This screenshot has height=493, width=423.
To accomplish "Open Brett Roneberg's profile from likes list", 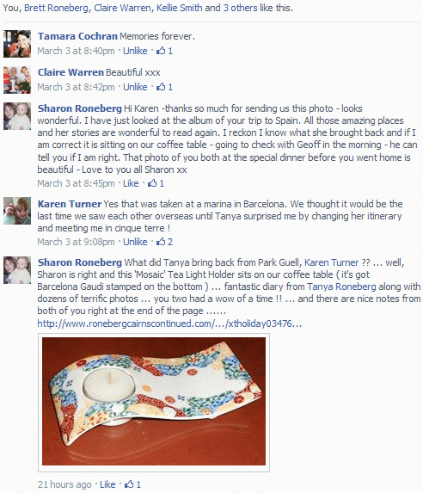I will pos(56,8).
